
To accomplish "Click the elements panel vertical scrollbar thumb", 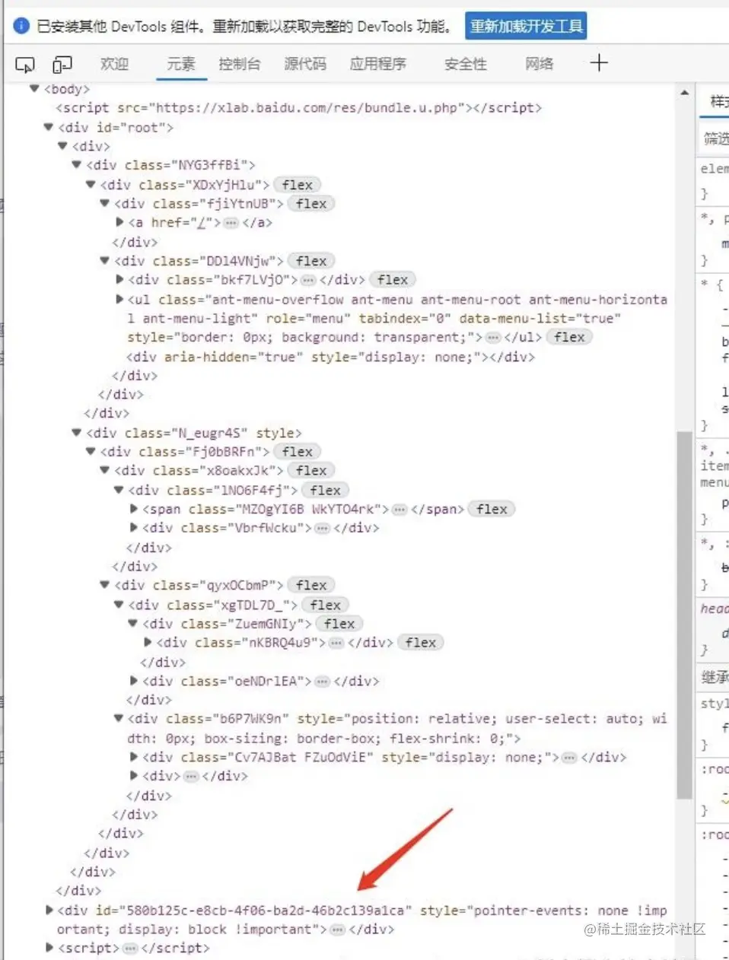I will [684, 615].
